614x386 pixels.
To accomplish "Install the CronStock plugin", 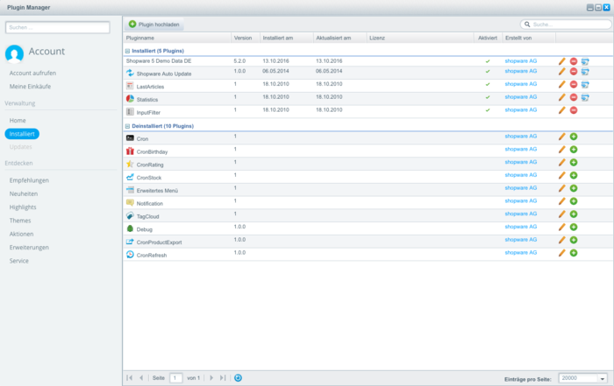I will (574, 175).
